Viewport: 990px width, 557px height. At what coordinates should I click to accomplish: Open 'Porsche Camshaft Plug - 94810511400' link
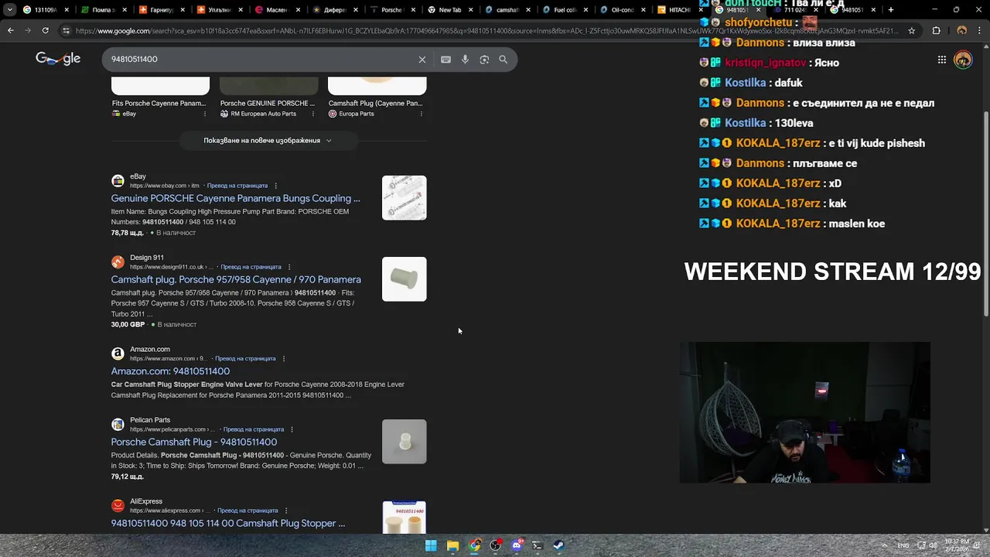coord(194,443)
